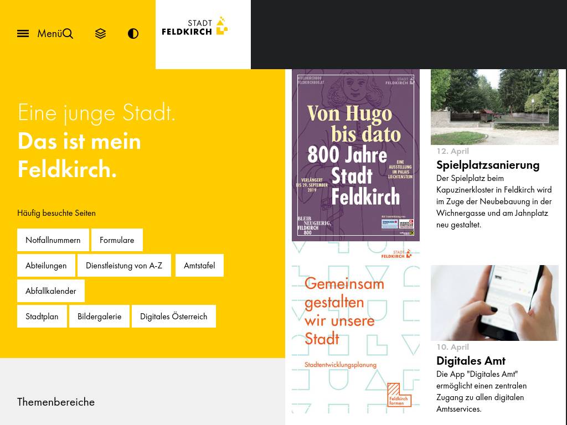Open the 800 Jahre Stadt Feldkirch poster
Viewport: 567px width, 425px height.
[355, 155]
